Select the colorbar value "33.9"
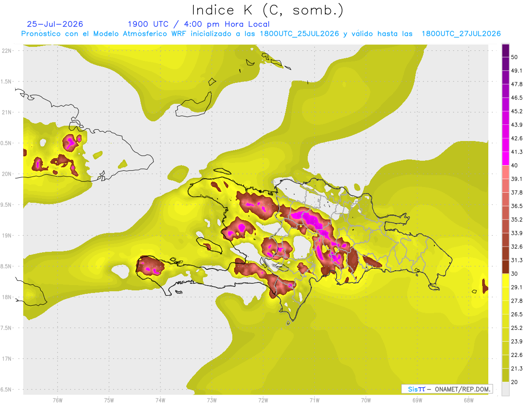Image resolution: width=526 pixels, height=406 pixels. (516, 233)
